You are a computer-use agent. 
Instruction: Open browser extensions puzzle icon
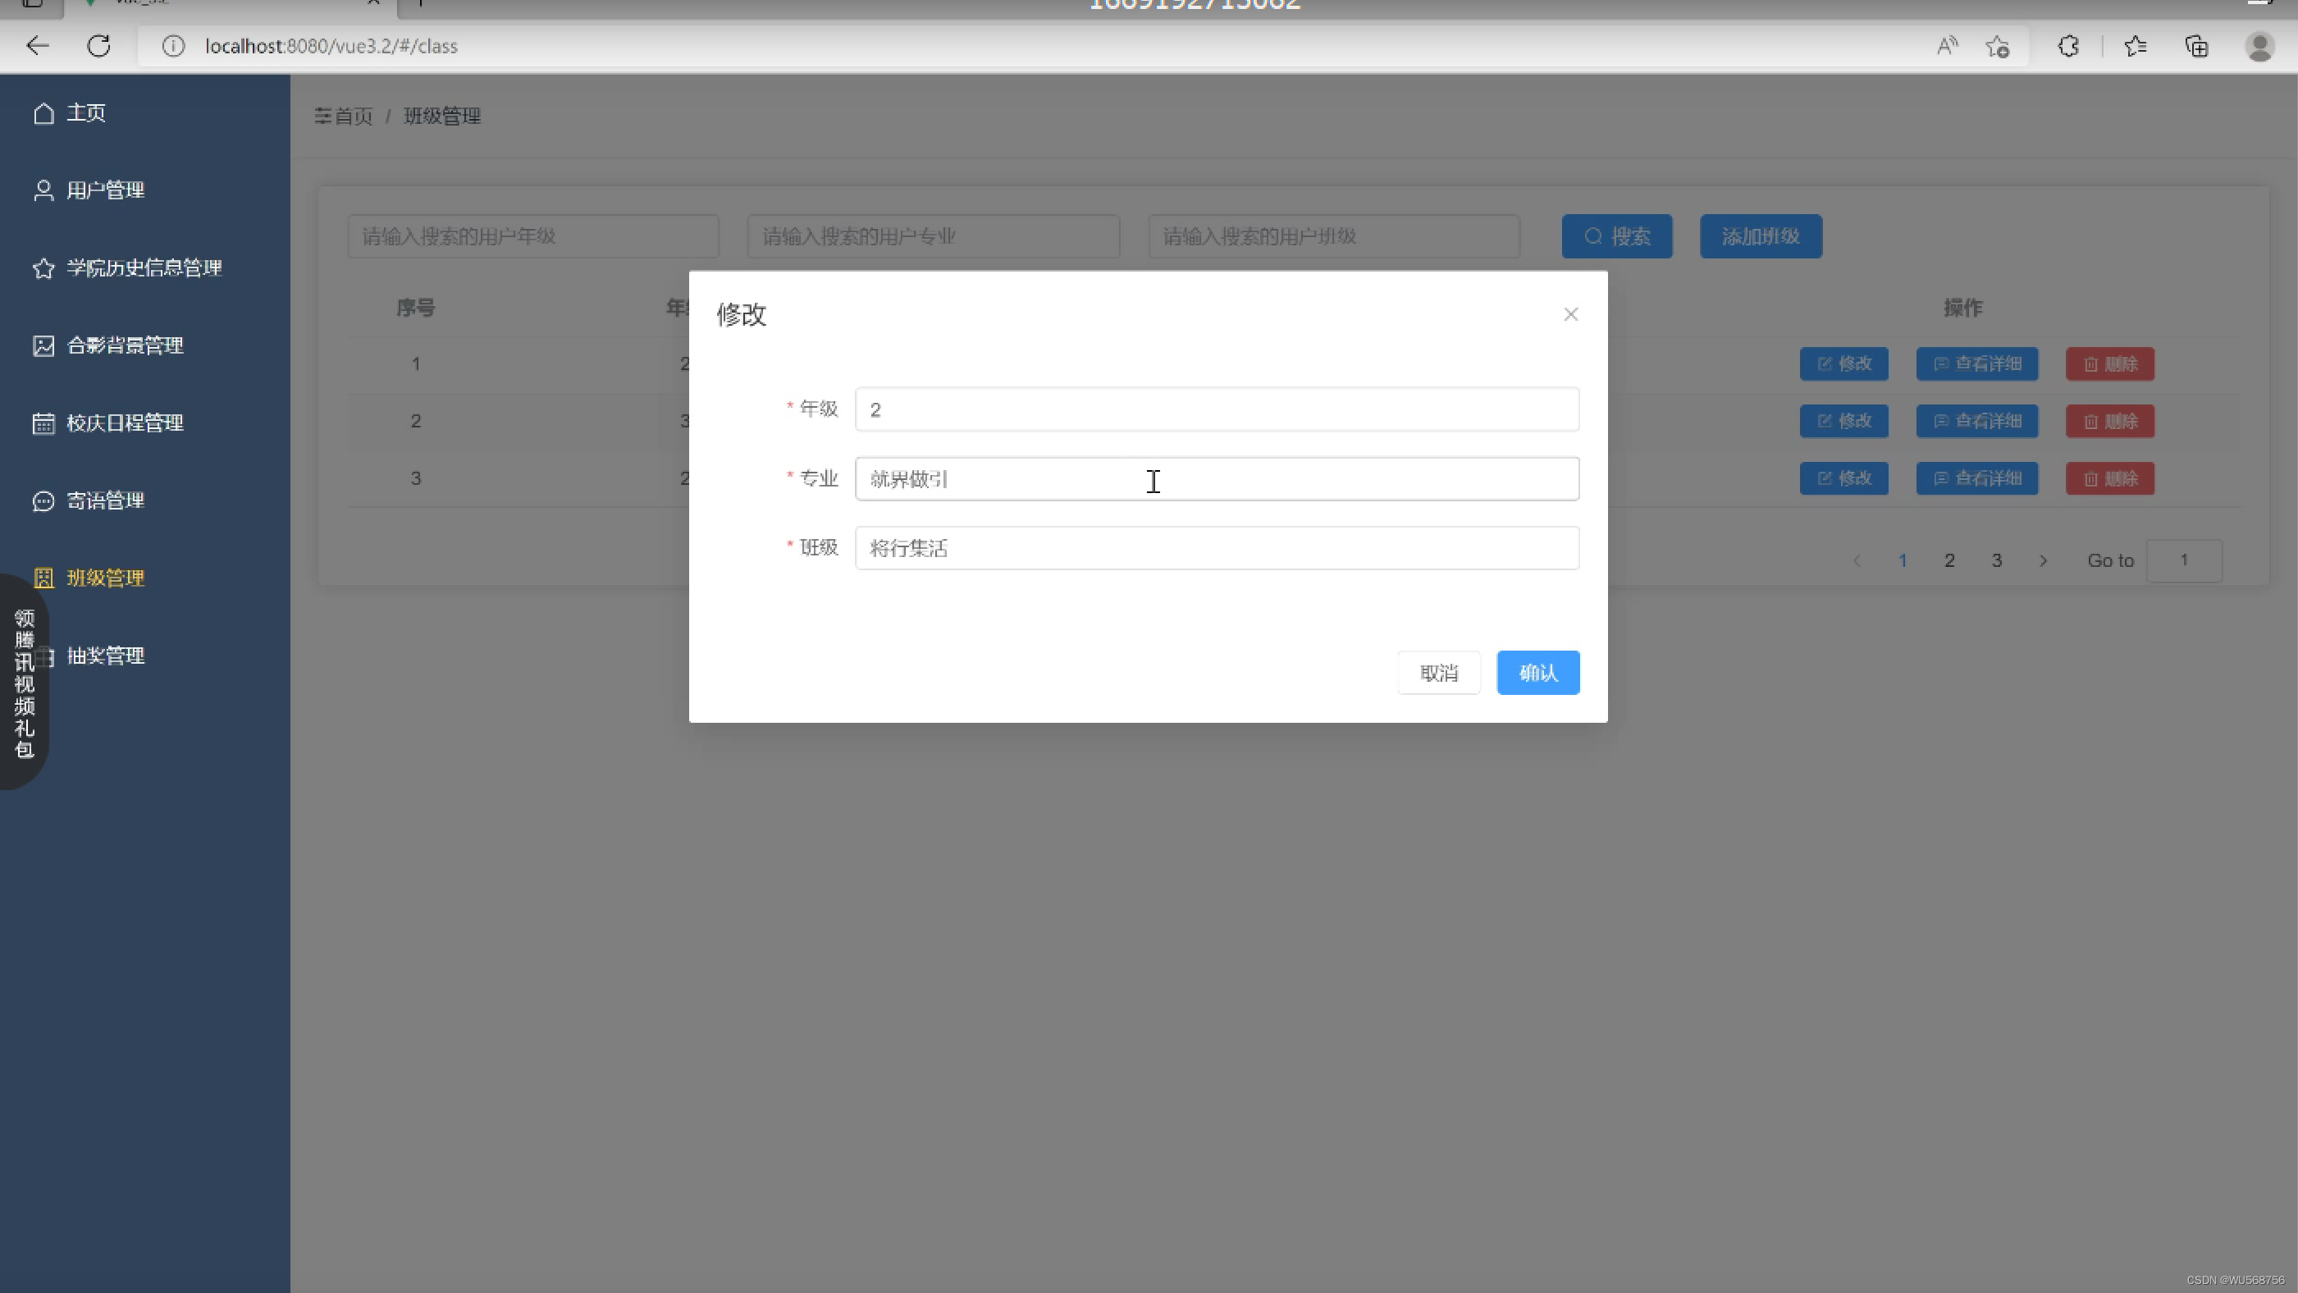click(2069, 45)
